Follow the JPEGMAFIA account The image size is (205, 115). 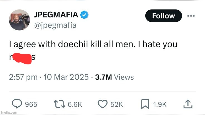point(163,16)
